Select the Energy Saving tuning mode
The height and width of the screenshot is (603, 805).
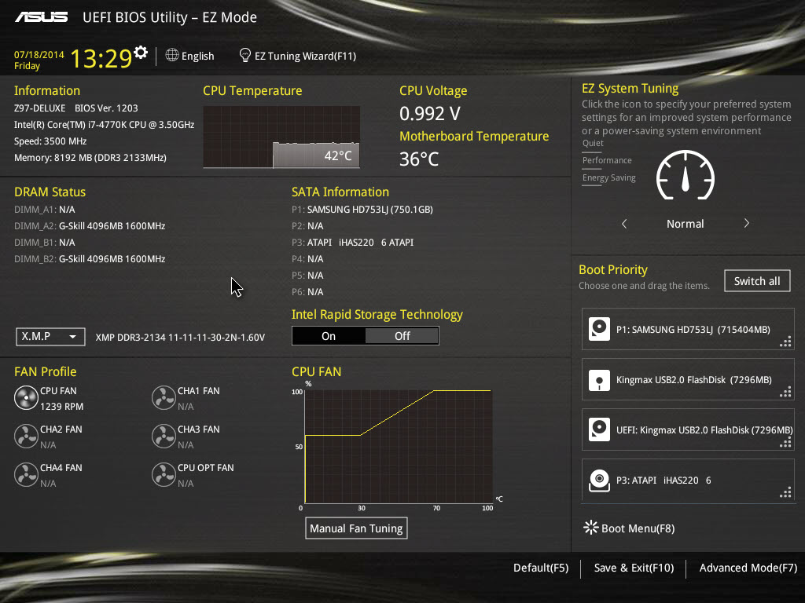(609, 178)
